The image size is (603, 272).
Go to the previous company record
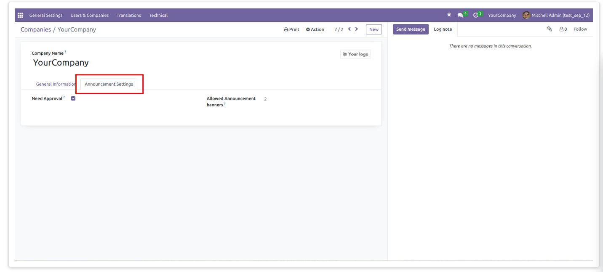[350, 29]
